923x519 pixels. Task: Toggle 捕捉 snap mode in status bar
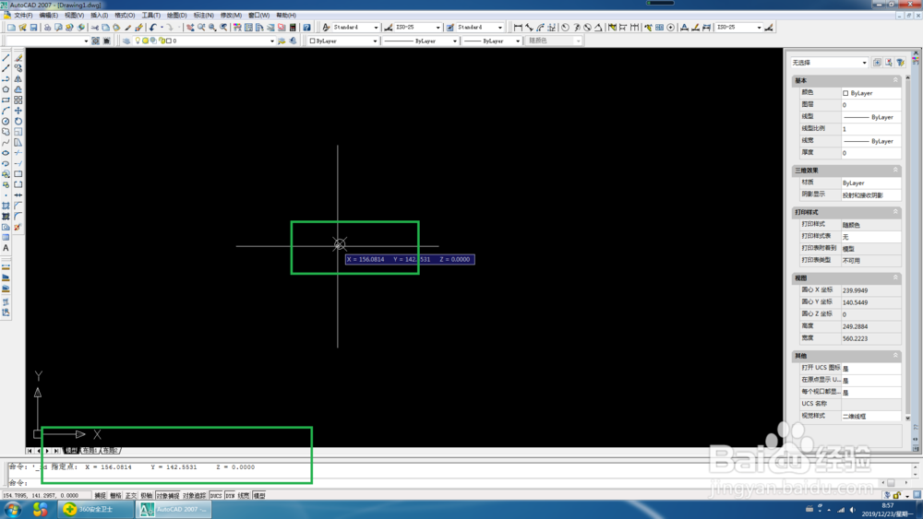click(101, 496)
